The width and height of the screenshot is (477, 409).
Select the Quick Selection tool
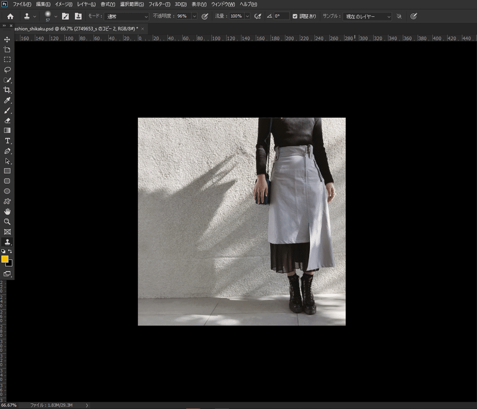click(x=7, y=80)
